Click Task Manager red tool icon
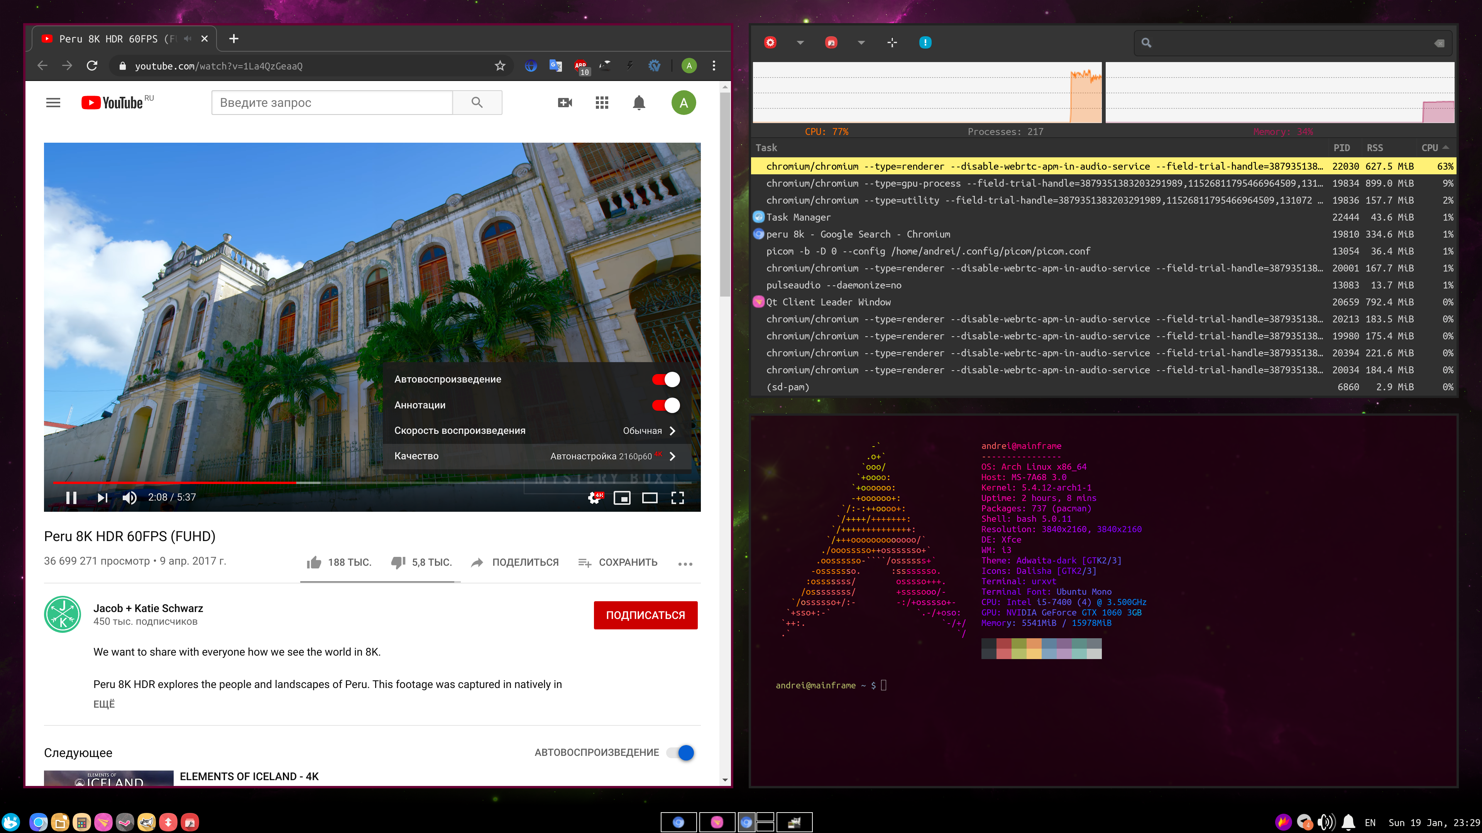The width and height of the screenshot is (1482, 833). coord(831,42)
